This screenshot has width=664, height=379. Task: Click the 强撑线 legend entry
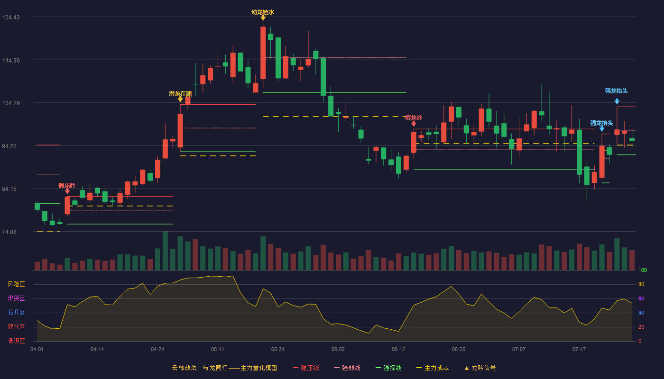click(x=388, y=368)
